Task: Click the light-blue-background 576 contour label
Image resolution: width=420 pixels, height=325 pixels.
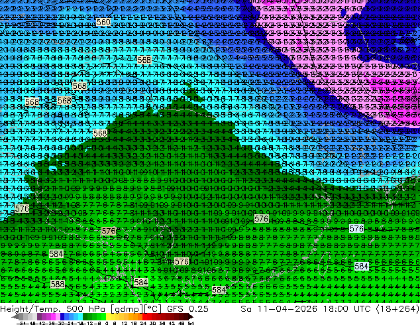Action: click(356, 229)
